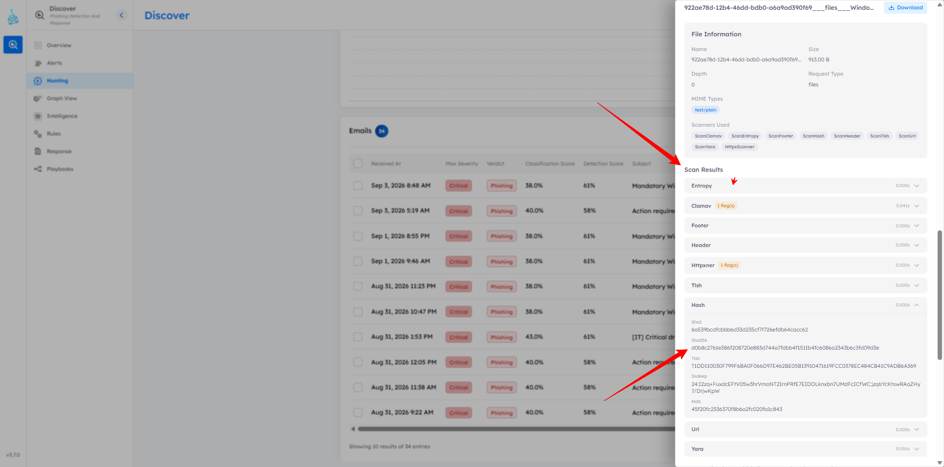The height and width of the screenshot is (467, 944).
Task: Check the Sep 3, 2026 8:48 AM email
Action: click(358, 186)
